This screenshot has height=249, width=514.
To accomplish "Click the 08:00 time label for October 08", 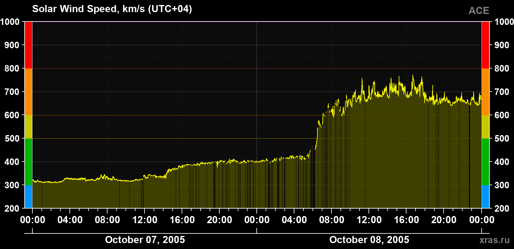I will point(332,220).
